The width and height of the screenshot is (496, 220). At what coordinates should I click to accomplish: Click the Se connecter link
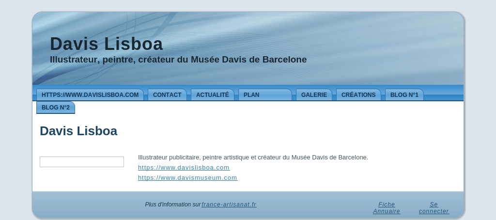click(434, 208)
